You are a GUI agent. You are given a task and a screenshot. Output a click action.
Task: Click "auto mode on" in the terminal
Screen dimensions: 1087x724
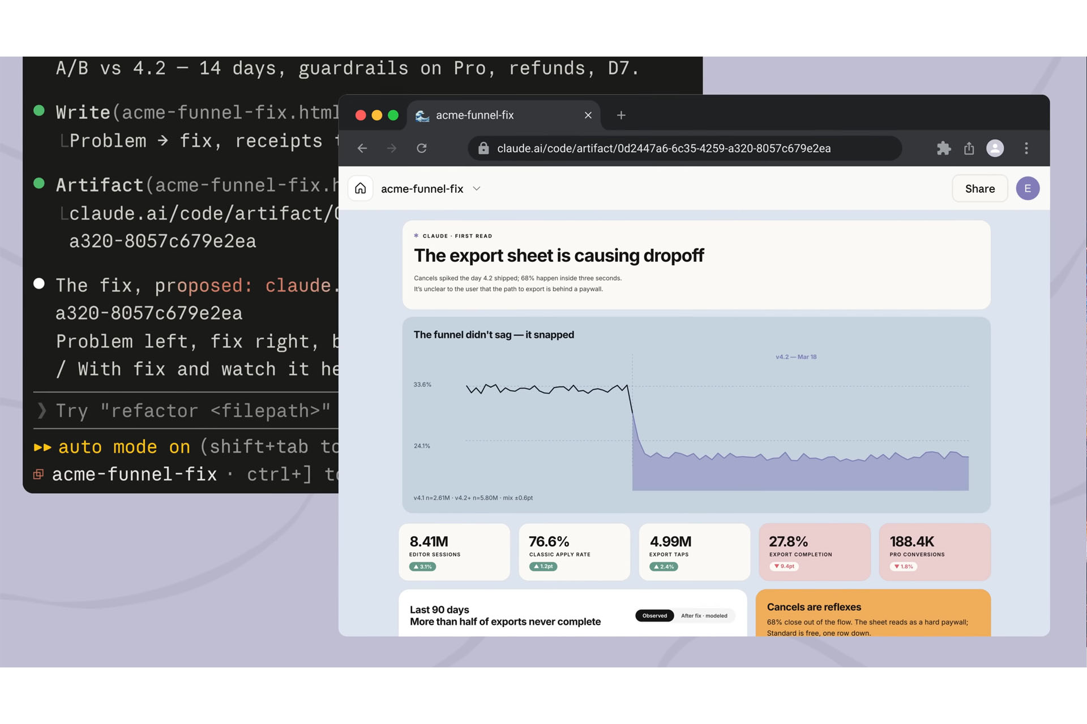click(x=125, y=447)
